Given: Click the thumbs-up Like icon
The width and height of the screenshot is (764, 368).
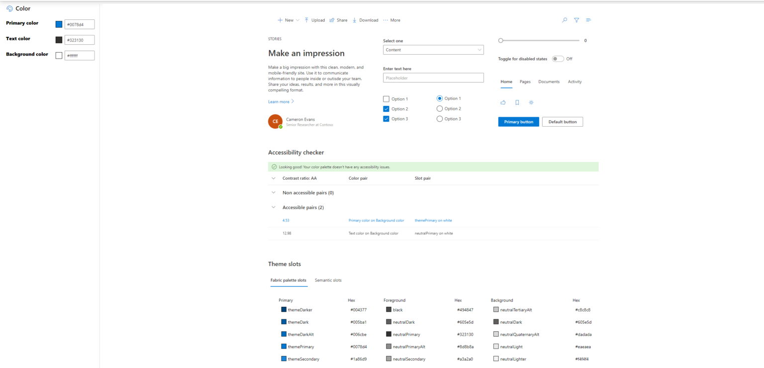Looking at the screenshot, I should point(503,102).
